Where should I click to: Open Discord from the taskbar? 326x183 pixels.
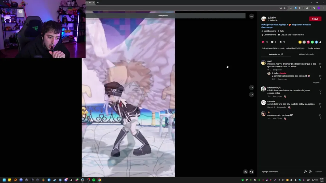click(x=66, y=180)
